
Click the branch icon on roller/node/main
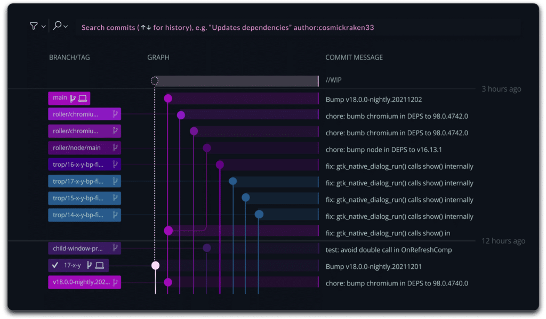tap(115, 148)
